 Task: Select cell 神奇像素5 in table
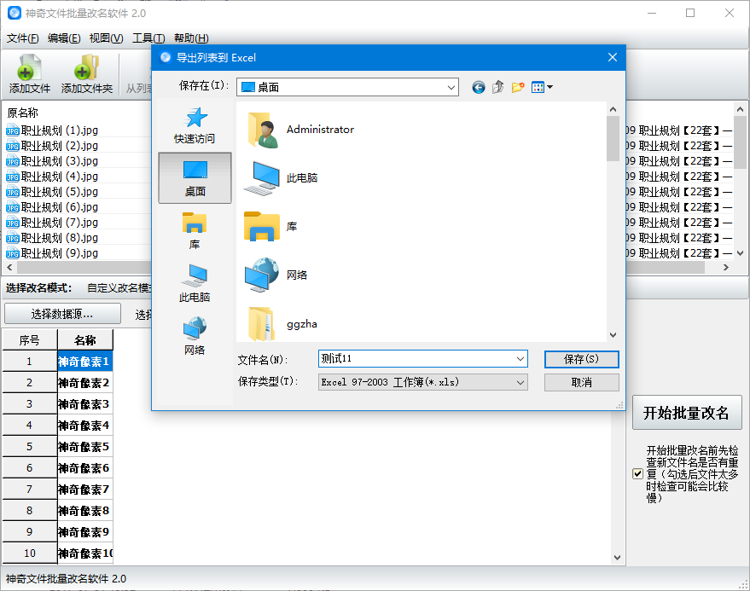pyautogui.click(x=85, y=447)
